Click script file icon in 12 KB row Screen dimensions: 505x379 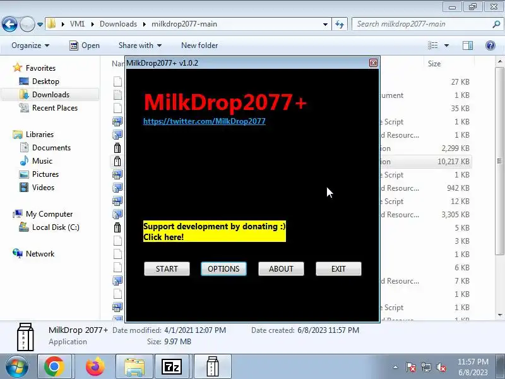point(117,201)
